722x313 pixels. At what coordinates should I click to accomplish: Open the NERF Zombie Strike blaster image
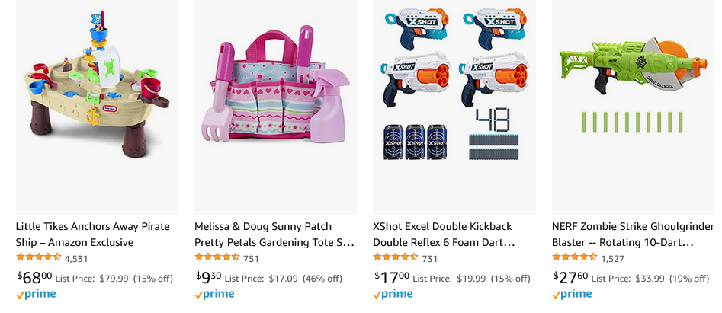pos(633,107)
